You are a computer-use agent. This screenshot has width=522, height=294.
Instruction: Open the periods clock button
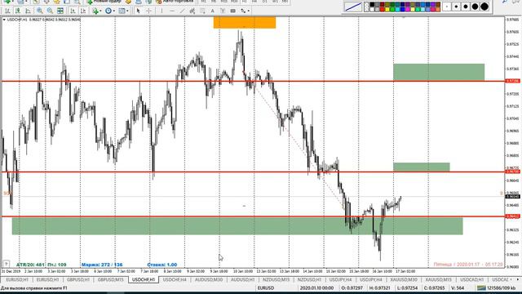(108, 11)
